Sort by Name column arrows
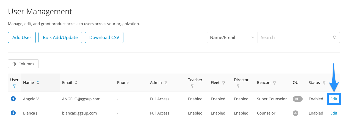The image size is (348, 120). point(38,83)
